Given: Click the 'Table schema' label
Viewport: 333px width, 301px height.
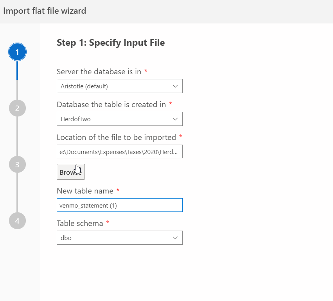Looking at the screenshot, I should [80, 223].
